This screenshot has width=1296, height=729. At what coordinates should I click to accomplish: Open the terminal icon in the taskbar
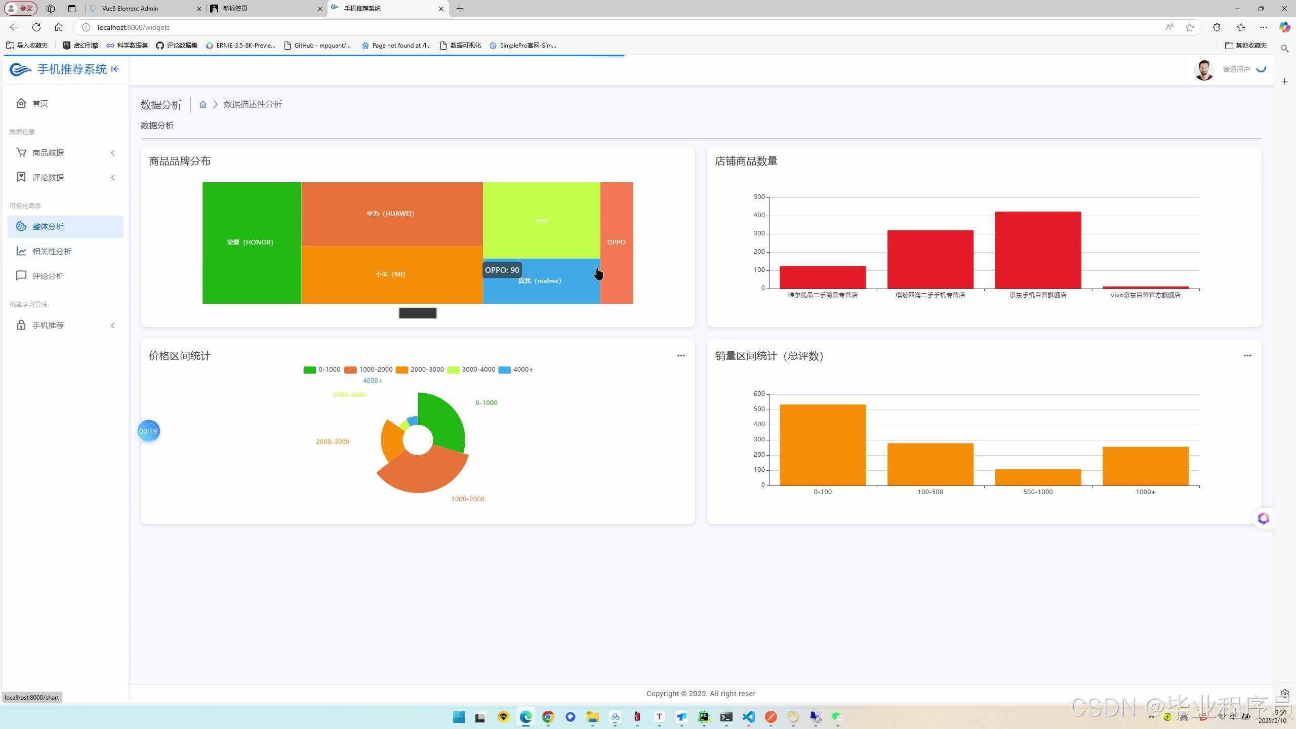click(x=726, y=717)
